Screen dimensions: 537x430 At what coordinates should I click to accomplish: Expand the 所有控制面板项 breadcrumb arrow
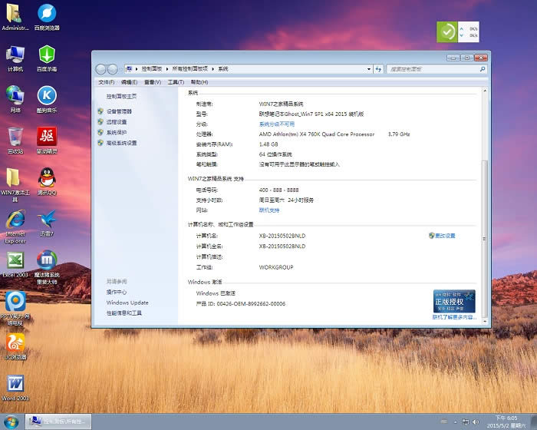point(212,69)
